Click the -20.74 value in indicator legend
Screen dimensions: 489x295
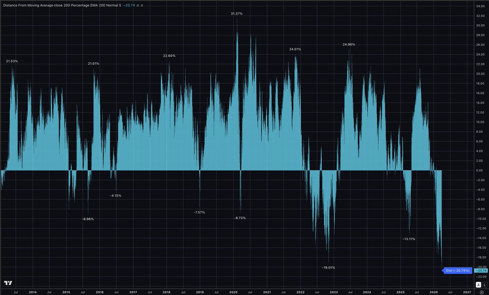(129, 6)
